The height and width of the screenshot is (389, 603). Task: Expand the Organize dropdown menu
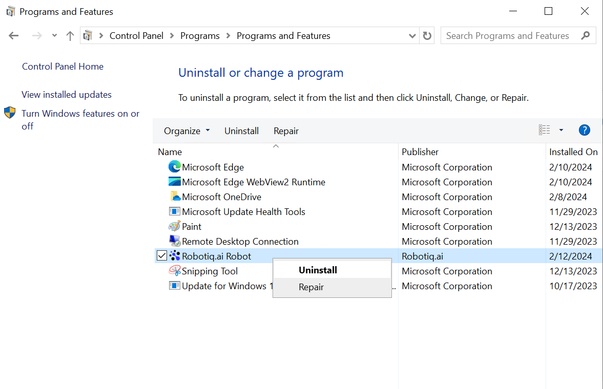tap(186, 131)
